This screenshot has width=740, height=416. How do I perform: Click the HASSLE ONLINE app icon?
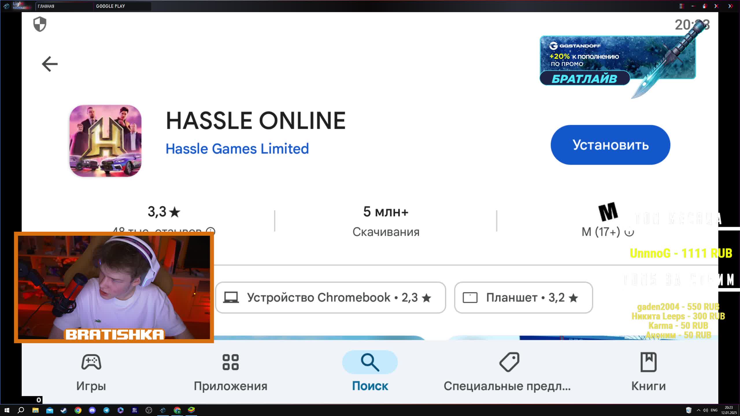coord(106,141)
